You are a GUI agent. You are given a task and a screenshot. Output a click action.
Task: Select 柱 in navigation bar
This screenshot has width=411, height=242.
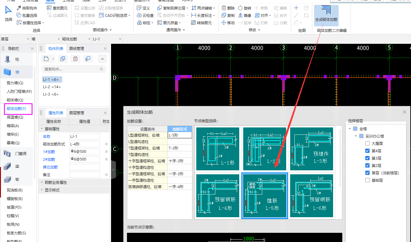(17, 59)
